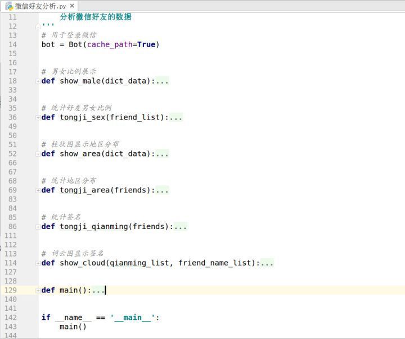Click the if keyword on line 142
Viewport: 405px width, 339px height.
point(46,317)
